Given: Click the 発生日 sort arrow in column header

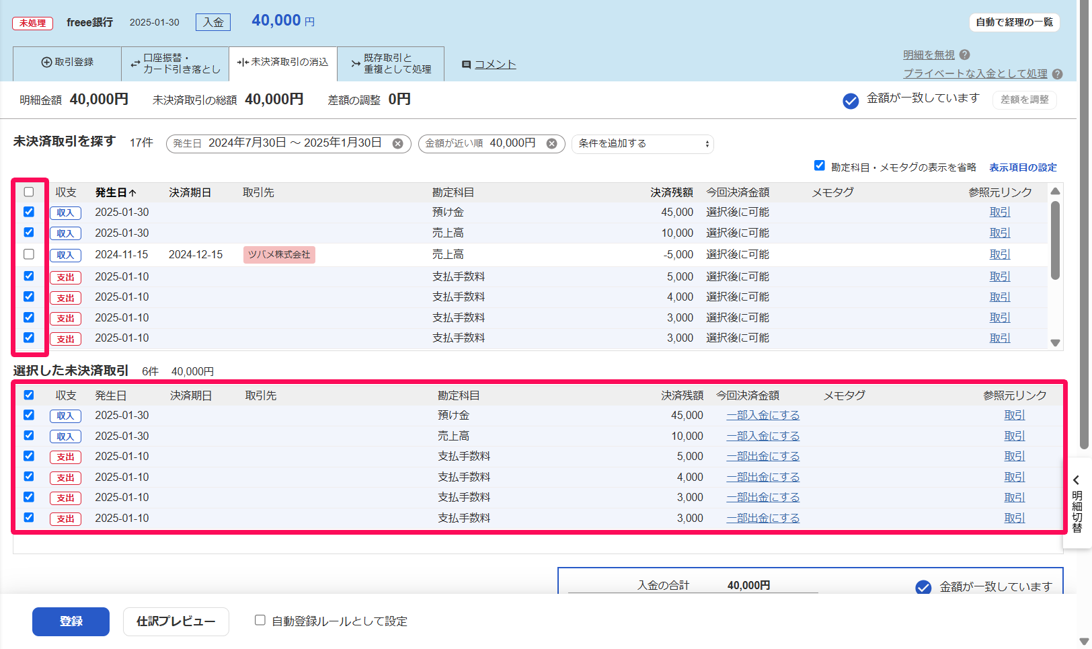Looking at the screenshot, I should click(132, 193).
